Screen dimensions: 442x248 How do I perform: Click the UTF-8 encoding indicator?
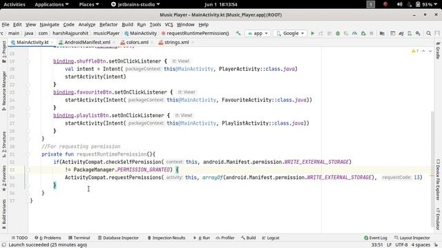pyautogui.click(x=401, y=245)
